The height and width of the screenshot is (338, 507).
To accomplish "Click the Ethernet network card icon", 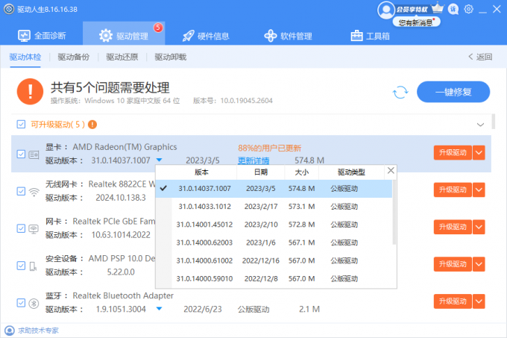I will (x=34, y=229).
